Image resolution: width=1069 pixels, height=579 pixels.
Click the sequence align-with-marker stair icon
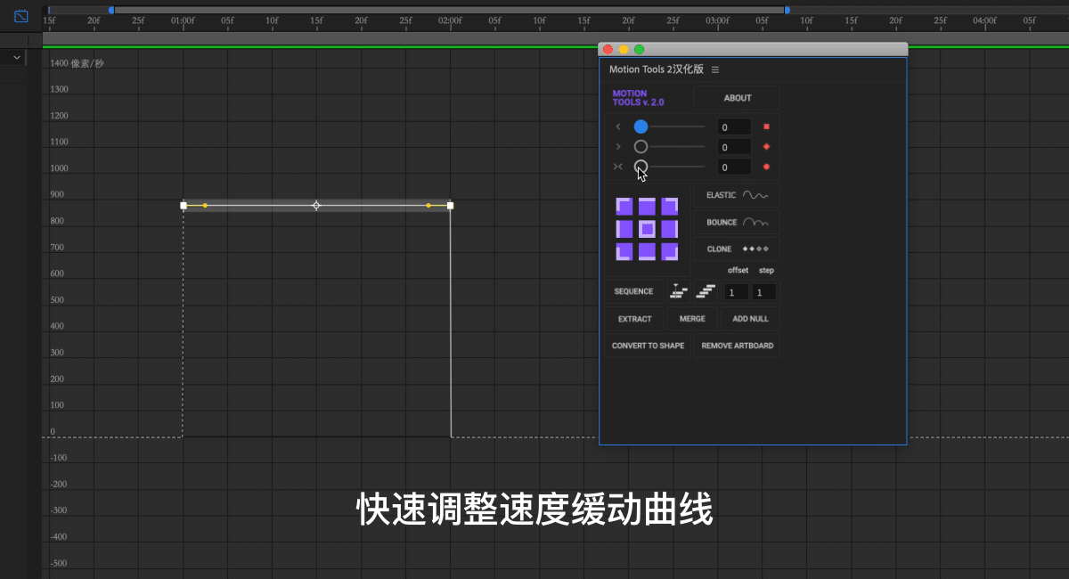coord(678,290)
